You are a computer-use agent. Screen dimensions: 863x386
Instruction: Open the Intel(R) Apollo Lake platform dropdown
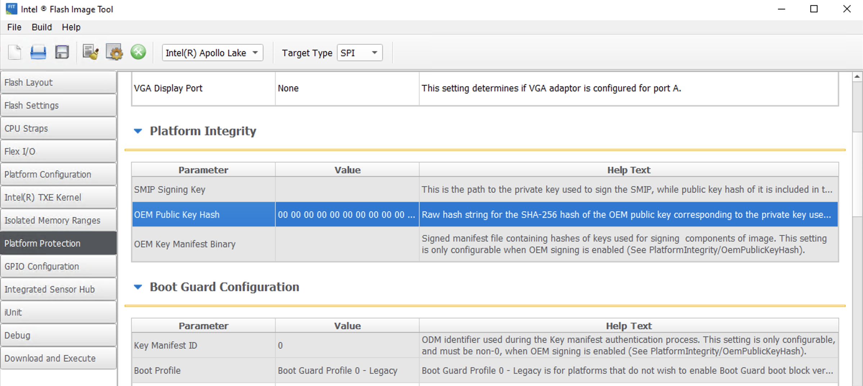[x=212, y=53]
